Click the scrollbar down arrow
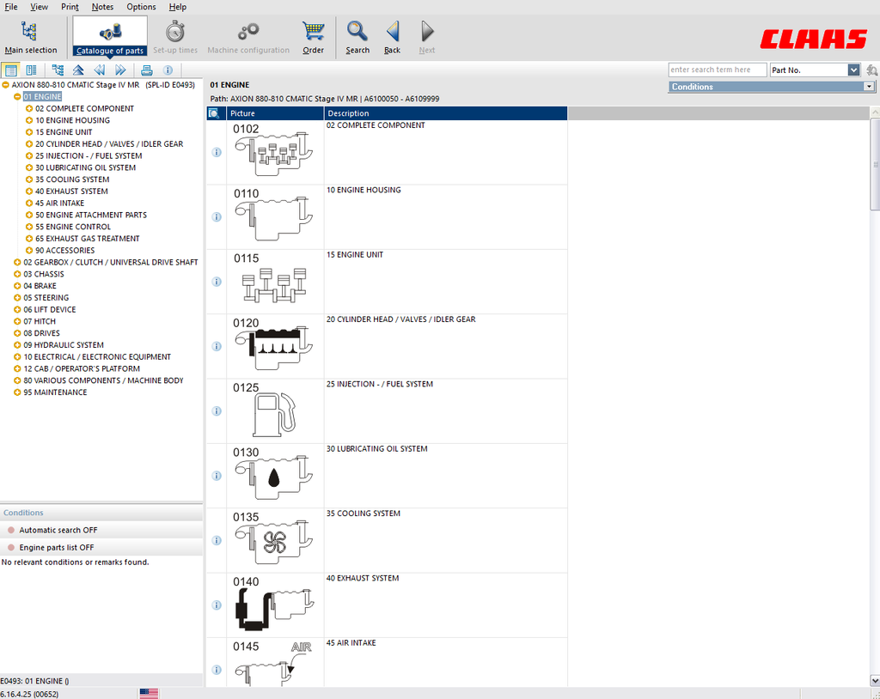Viewport: 880px width, 699px height. 875,680
